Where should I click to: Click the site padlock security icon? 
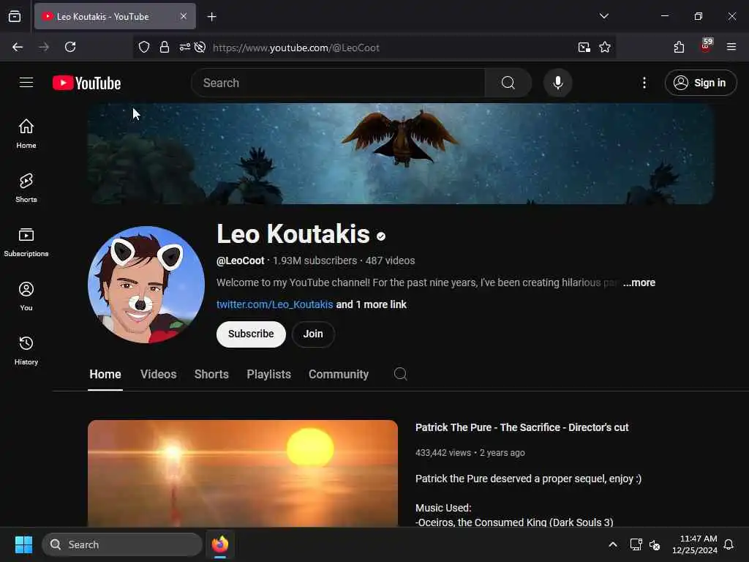(x=165, y=48)
